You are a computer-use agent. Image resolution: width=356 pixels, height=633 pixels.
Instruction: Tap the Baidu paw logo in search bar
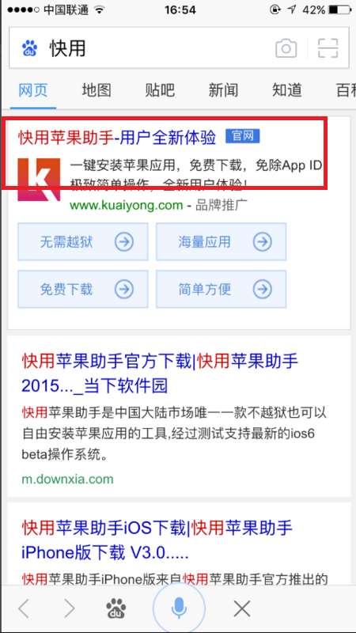pos(29,49)
